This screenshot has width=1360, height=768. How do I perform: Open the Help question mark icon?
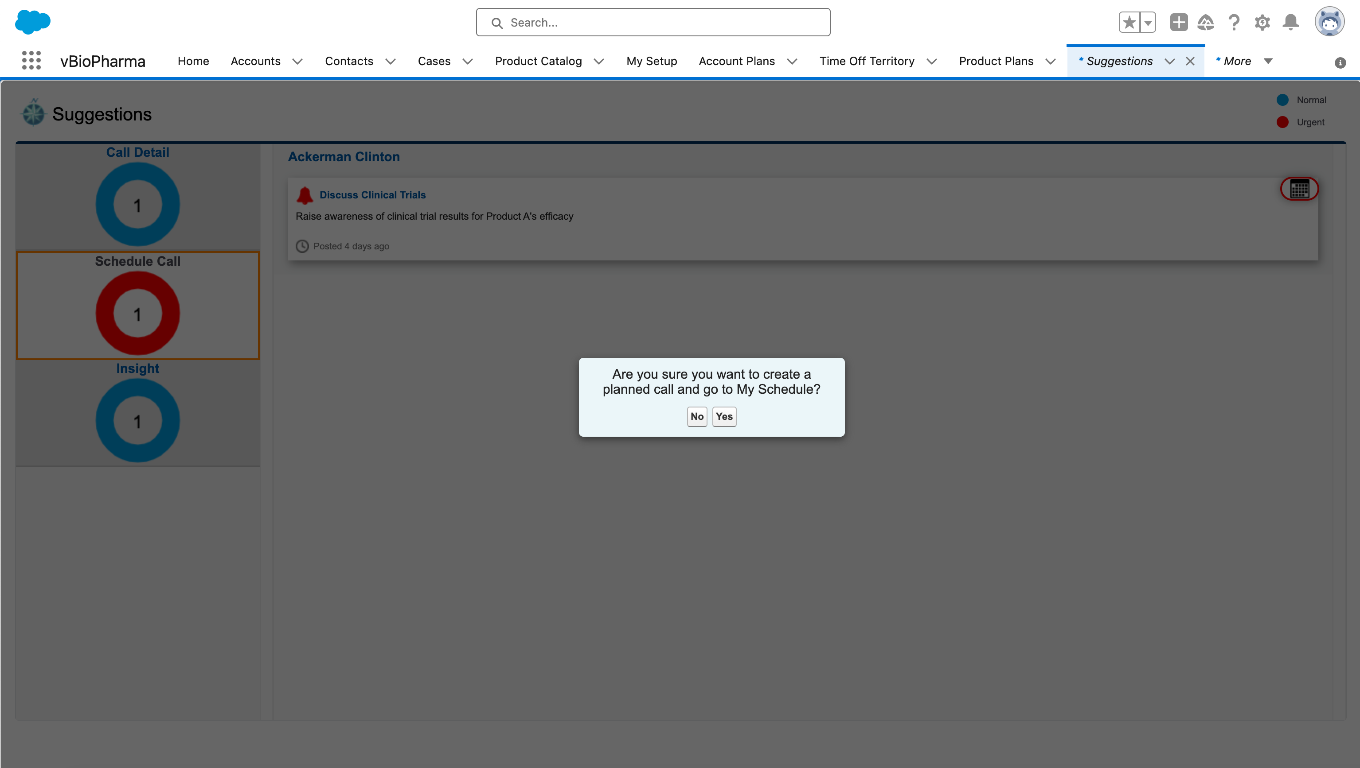[x=1234, y=22]
